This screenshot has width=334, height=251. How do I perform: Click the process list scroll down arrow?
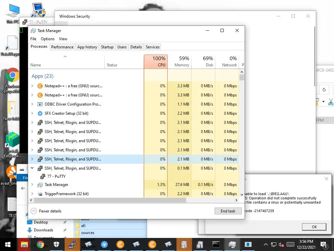click(x=242, y=194)
